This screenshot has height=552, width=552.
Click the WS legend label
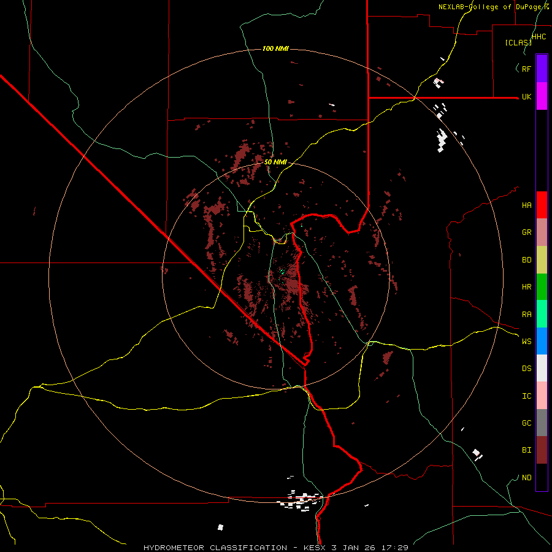526,342
